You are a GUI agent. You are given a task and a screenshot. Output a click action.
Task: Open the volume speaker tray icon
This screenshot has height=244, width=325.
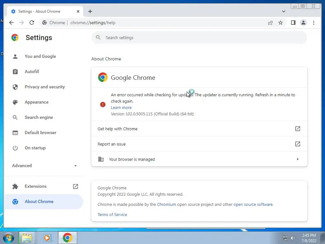click(x=293, y=238)
